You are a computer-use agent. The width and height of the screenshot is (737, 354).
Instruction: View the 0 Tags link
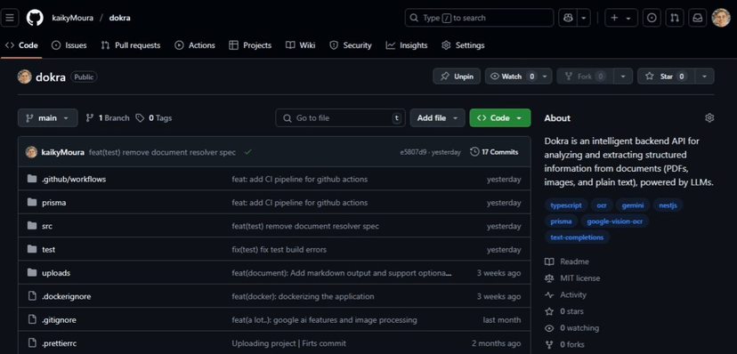[x=154, y=117]
